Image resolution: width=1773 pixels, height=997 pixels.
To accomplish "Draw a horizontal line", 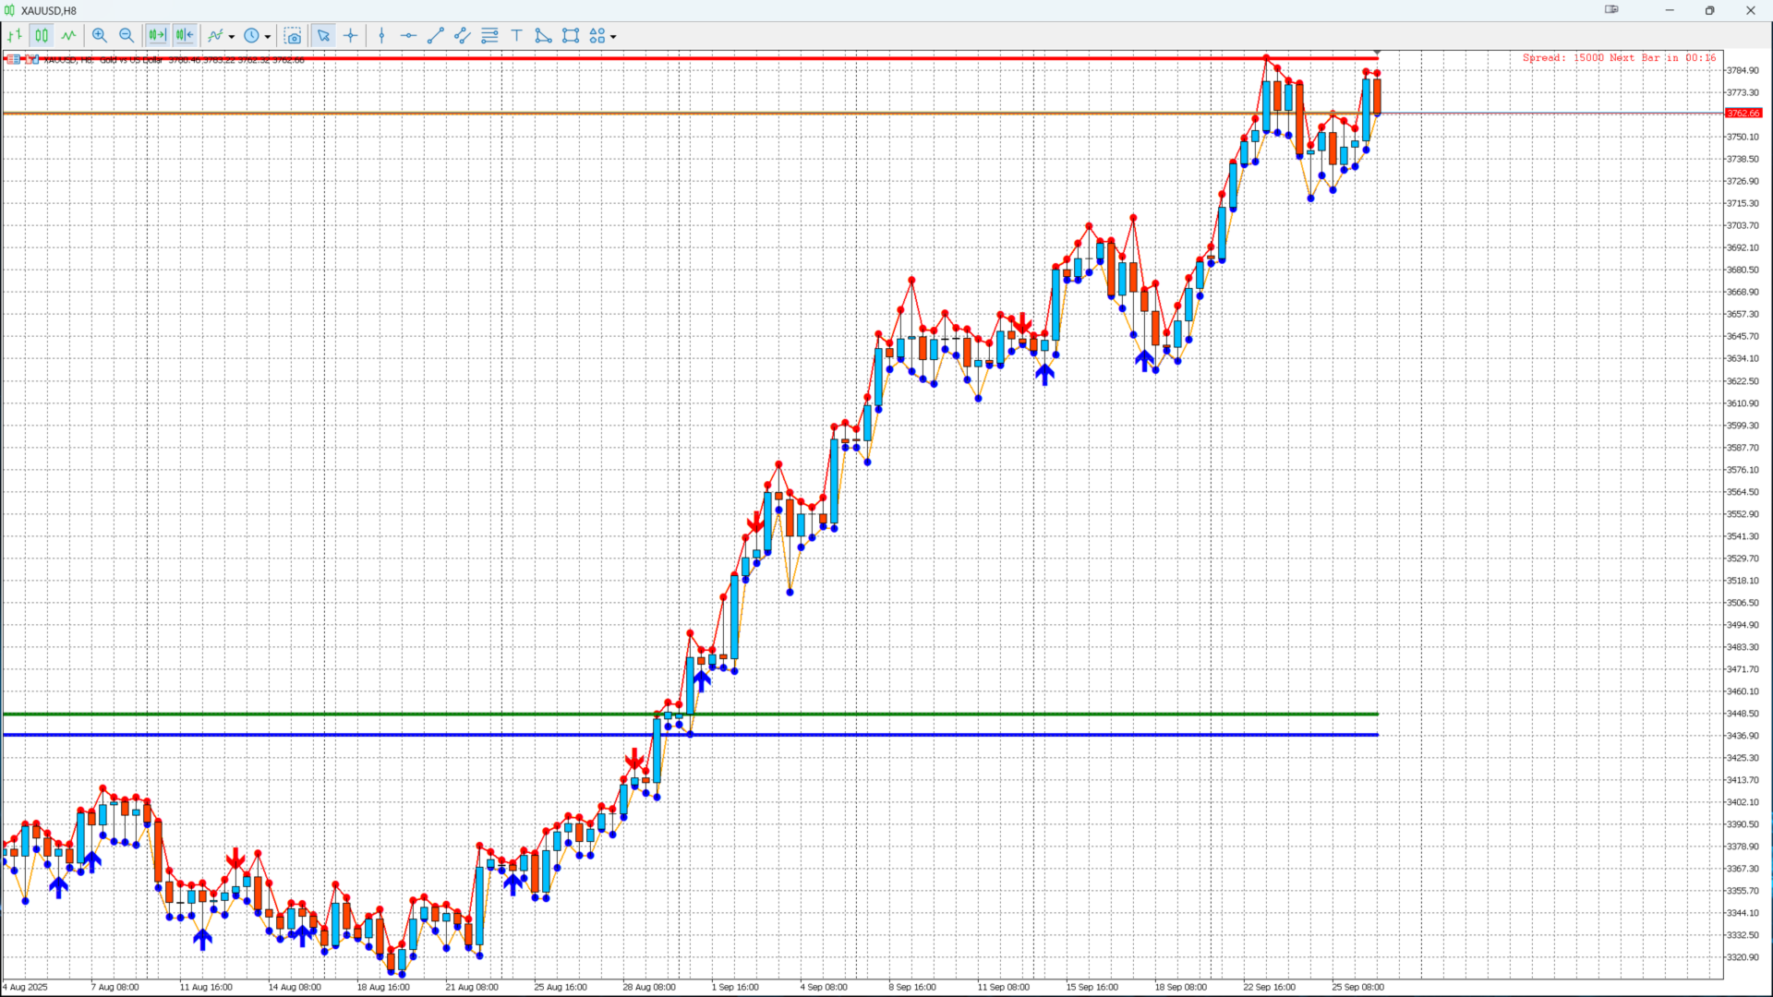I will click(x=408, y=36).
